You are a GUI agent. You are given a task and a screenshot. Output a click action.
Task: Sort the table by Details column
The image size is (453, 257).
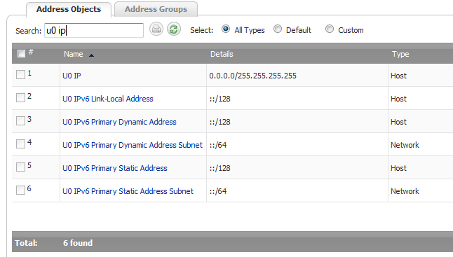[x=222, y=54]
